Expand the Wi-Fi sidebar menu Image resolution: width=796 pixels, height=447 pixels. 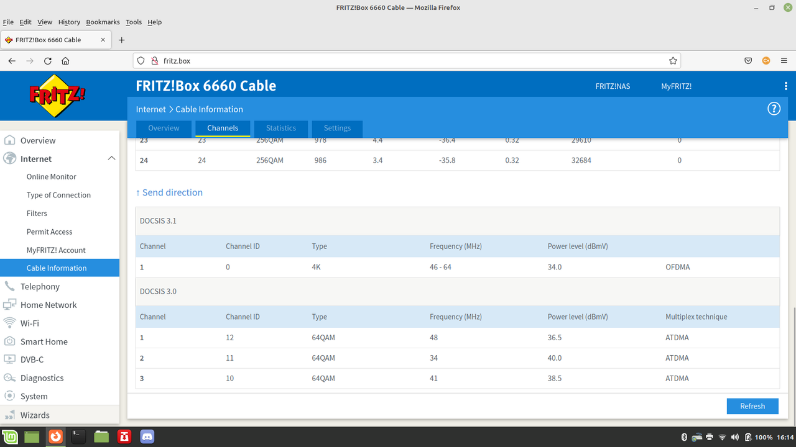coord(29,323)
